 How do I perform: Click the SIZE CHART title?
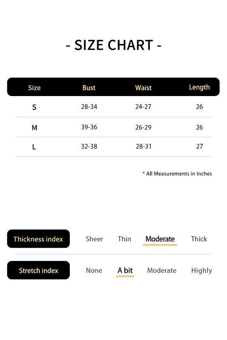point(114,45)
